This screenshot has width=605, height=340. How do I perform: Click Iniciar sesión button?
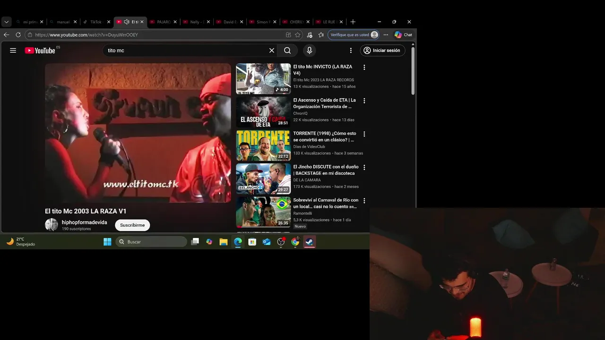tap(383, 51)
